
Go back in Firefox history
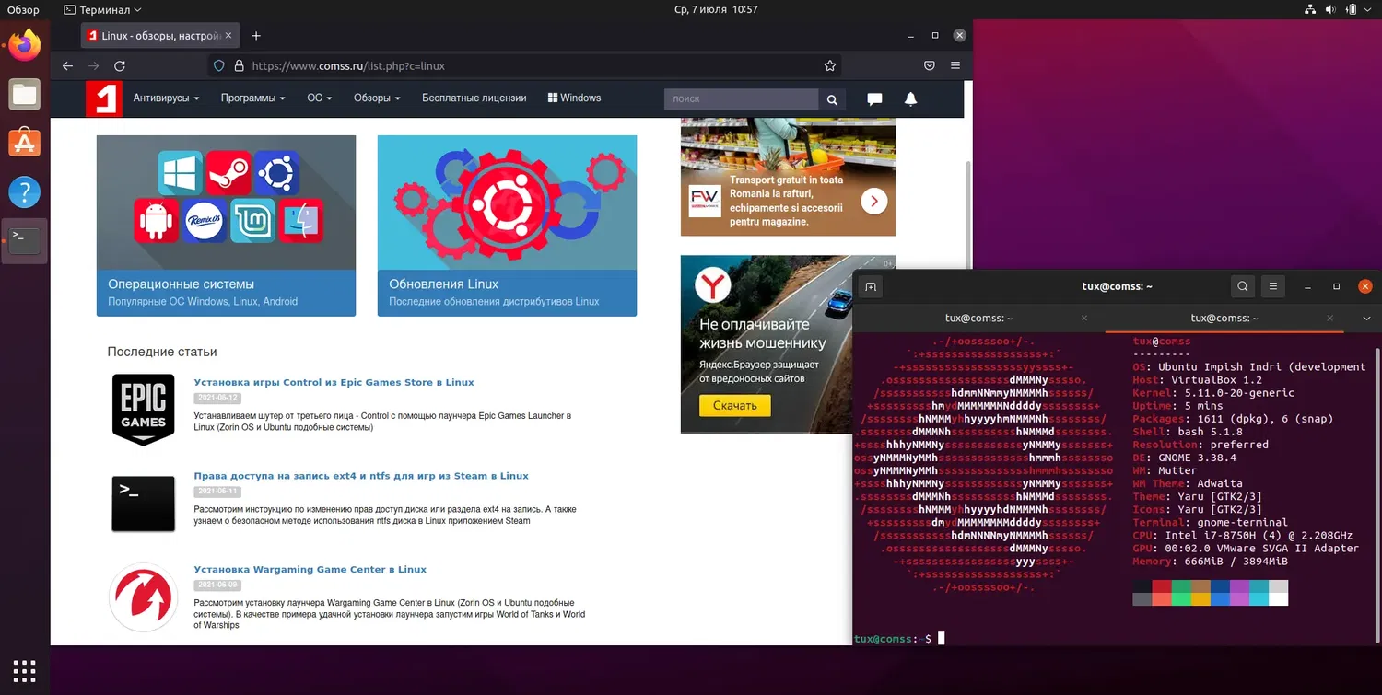(67, 66)
